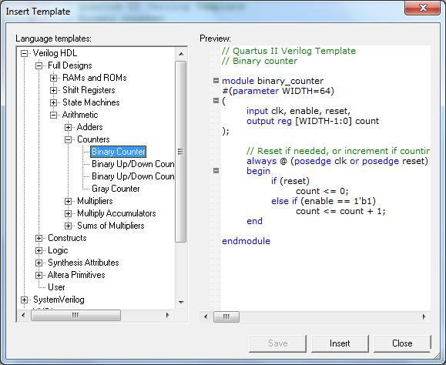Expand the Sums of Multipliers node

(68, 226)
